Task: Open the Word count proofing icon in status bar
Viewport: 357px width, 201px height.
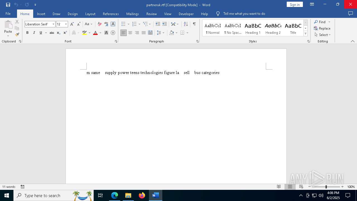Action: click(23, 187)
